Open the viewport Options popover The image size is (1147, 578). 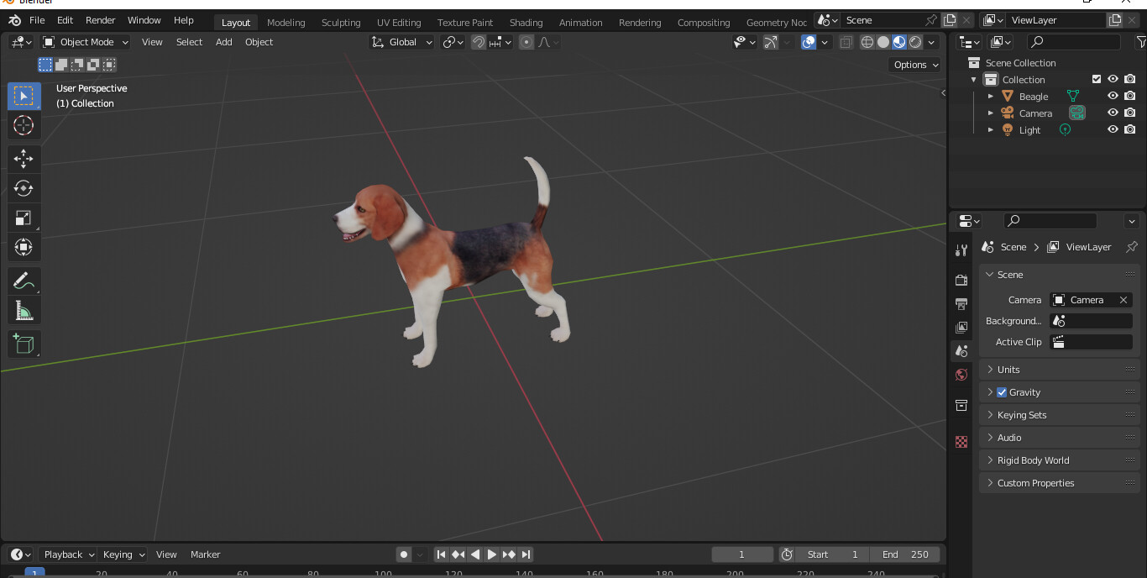914,65
